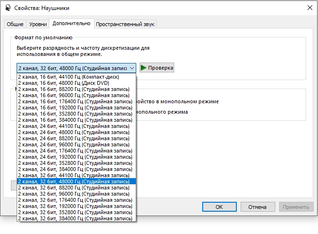
Task: Click the green play icon on Проверка
Action: (x=143, y=68)
